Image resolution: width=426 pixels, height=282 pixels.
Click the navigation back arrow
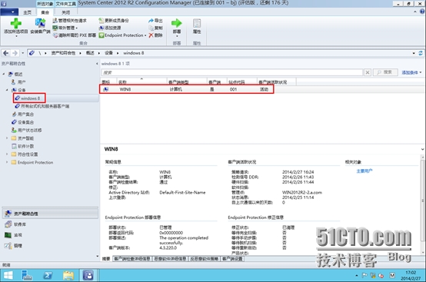coord(6,53)
